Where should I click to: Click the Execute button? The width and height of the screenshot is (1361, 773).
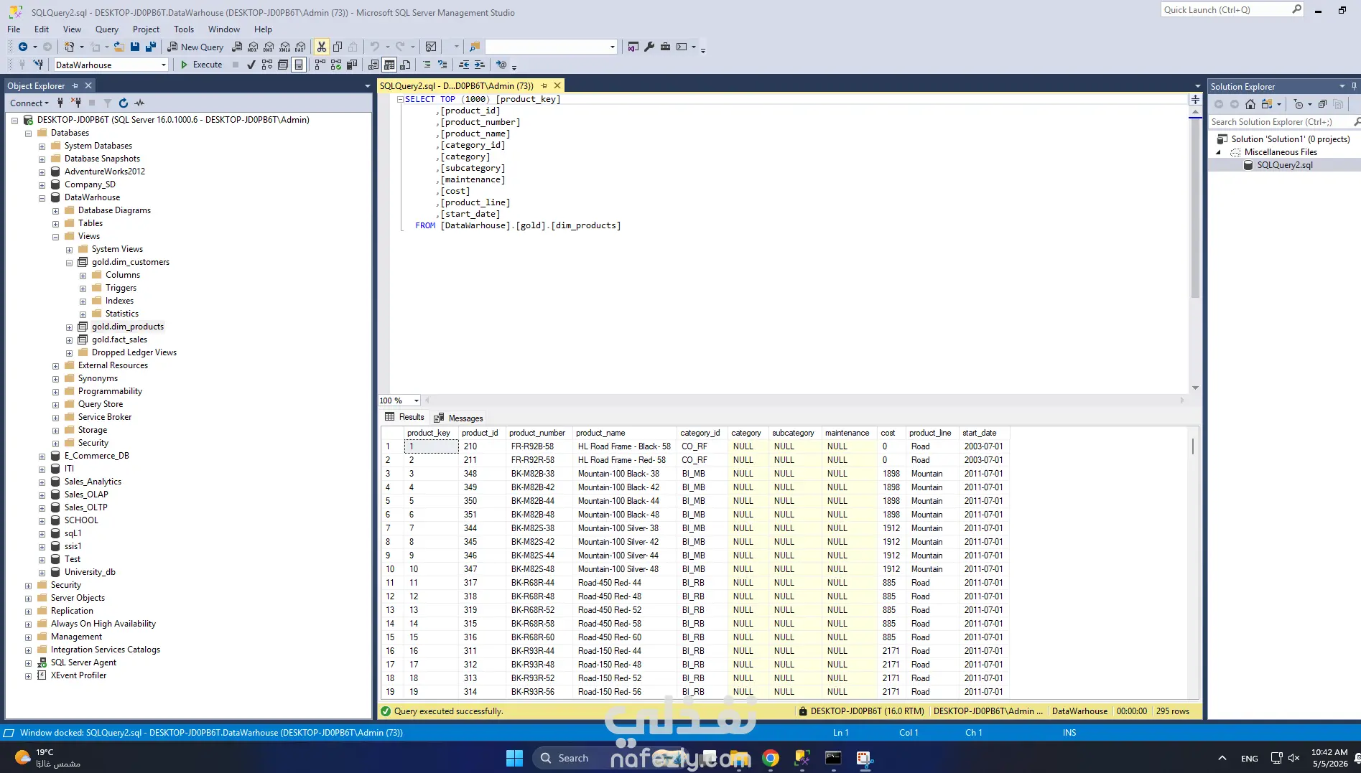pyautogui.click(x=201, y=65)
